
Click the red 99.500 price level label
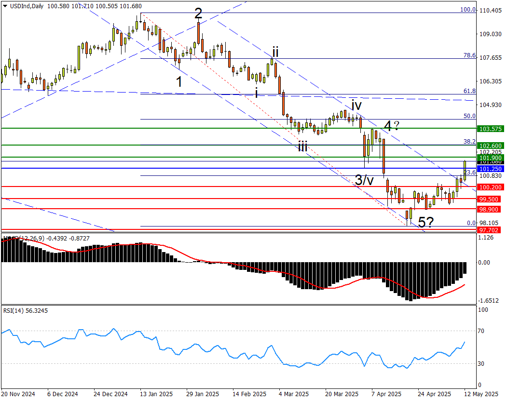click(490, 199)
